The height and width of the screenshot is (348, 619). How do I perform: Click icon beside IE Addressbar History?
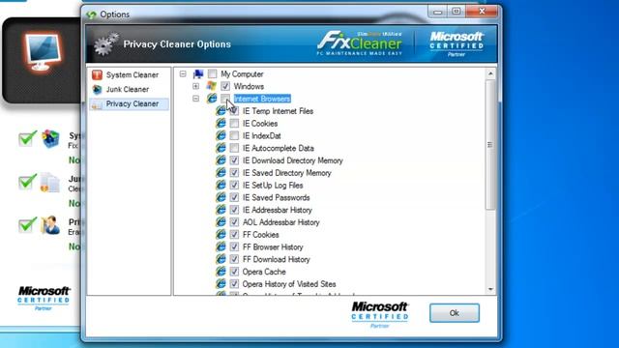(x=221, y=210)
